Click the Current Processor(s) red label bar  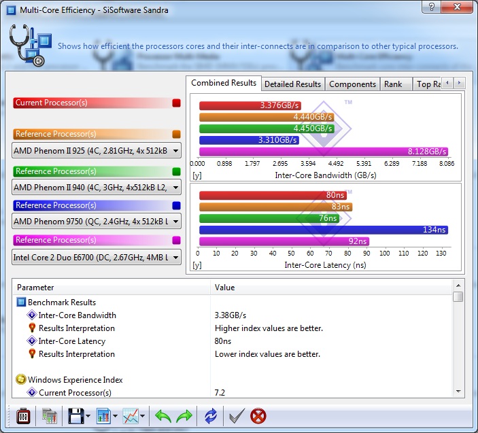point(92,103)
